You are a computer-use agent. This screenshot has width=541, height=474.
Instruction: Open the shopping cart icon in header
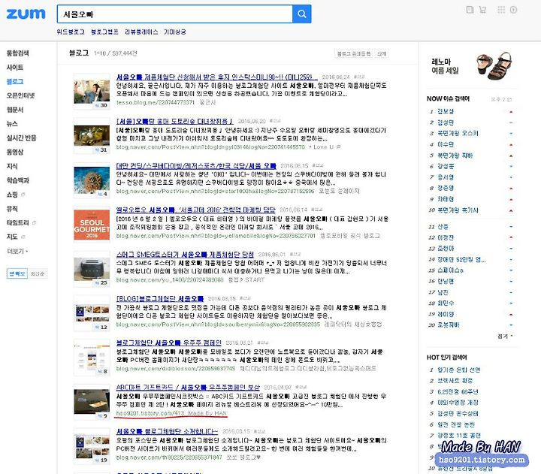tap(482, 10)
